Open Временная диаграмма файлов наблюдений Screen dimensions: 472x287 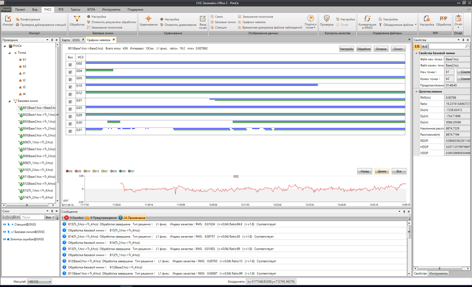coord(270,27)
